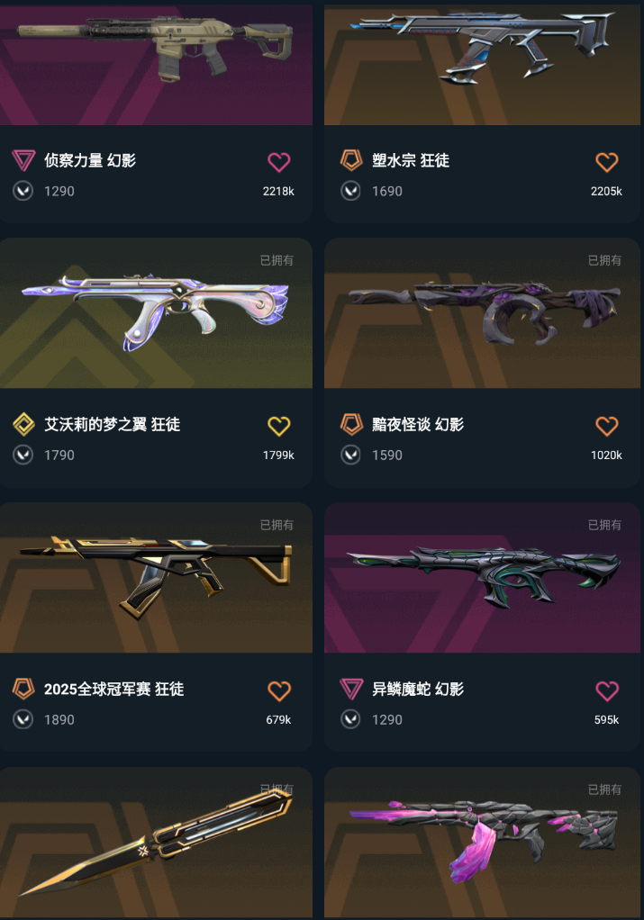Viewport: 644px width, 920px height.
Task: Like the 艾沃莉的梦之翼 狂徒 skin heart
Action: click(x=279, y=426)
